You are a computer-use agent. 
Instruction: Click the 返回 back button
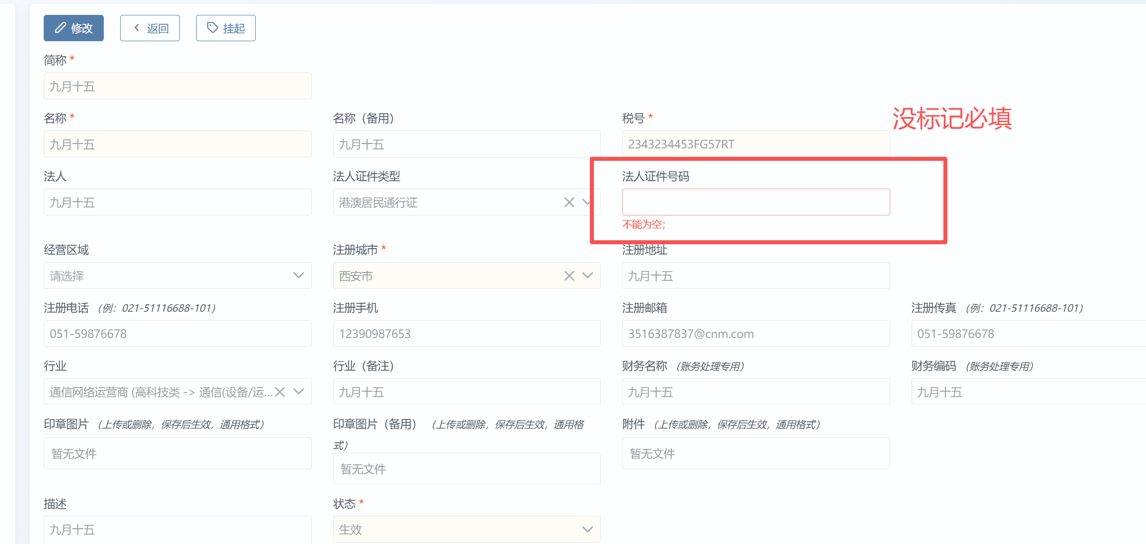pyautogui.click(x=149, y=28)
